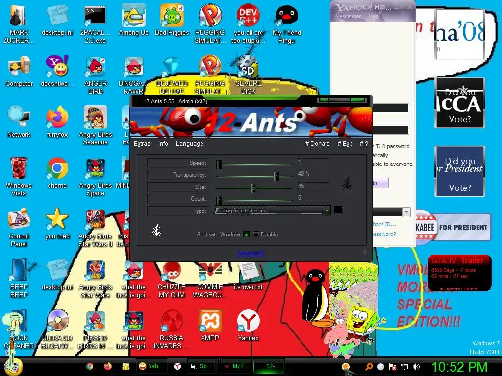
Task: Click the black color swatch beside Type
Action: click(x=338, y=210)
